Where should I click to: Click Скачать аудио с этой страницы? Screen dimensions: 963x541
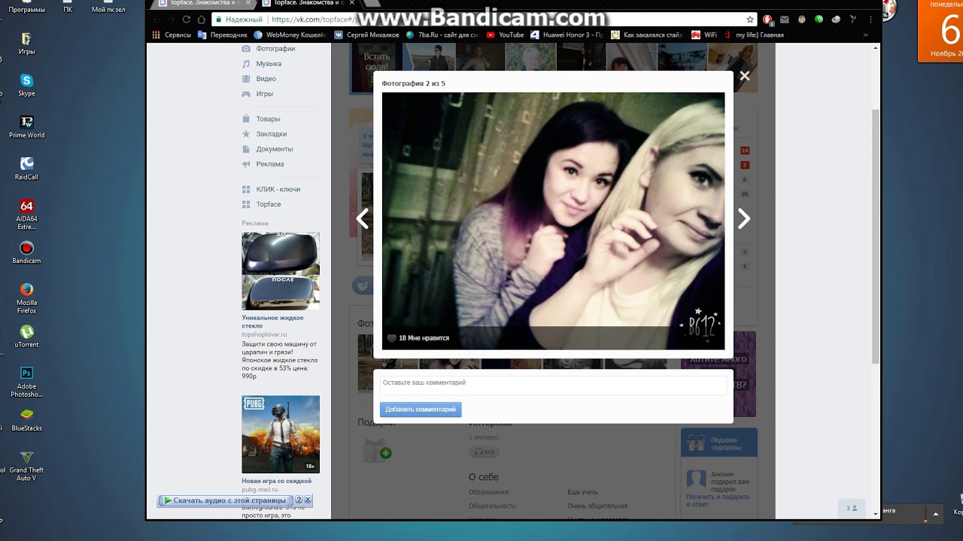pos(225,500)
